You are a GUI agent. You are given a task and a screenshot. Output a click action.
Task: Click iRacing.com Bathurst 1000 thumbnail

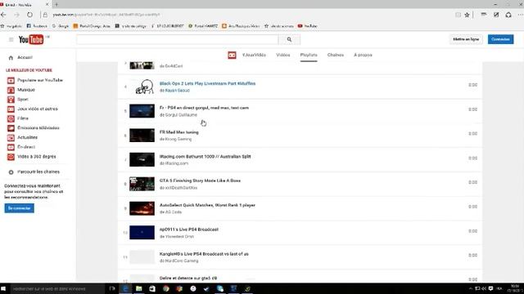[x=142, y=160]
